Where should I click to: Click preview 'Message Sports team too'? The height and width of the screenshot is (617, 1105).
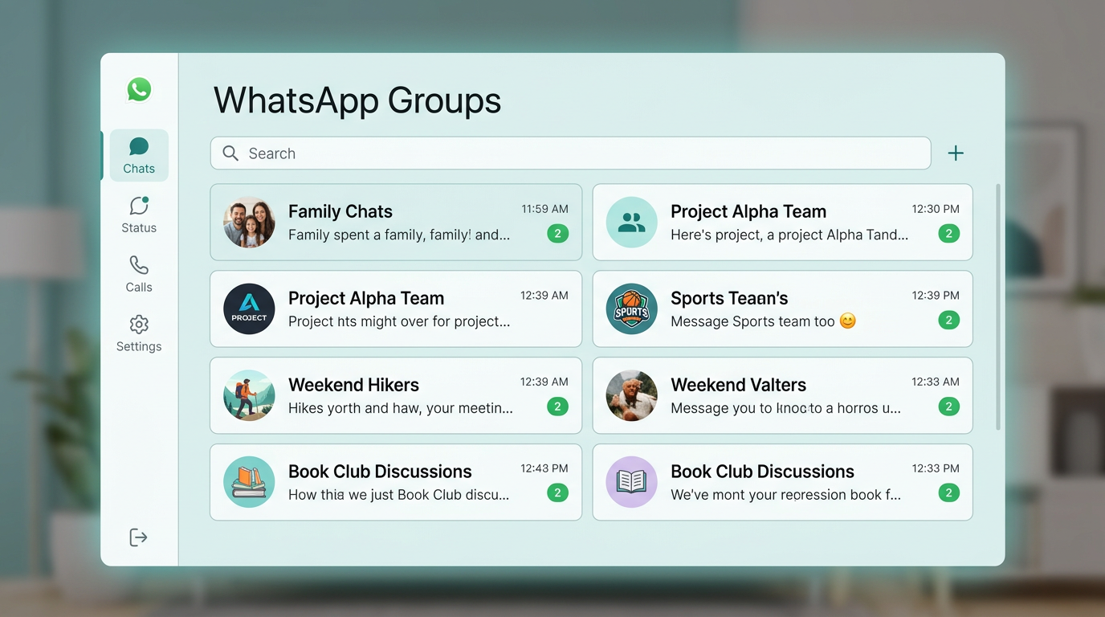click(x=764, y=321)
